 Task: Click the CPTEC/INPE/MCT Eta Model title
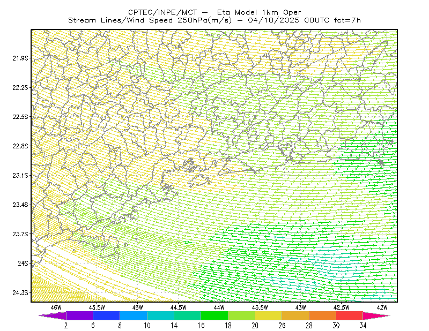pyautogui.click(x=214, y=12)
